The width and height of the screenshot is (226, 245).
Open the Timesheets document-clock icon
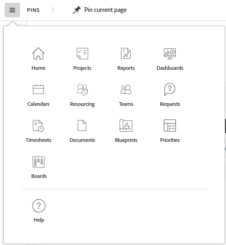[x=38, y=125]
